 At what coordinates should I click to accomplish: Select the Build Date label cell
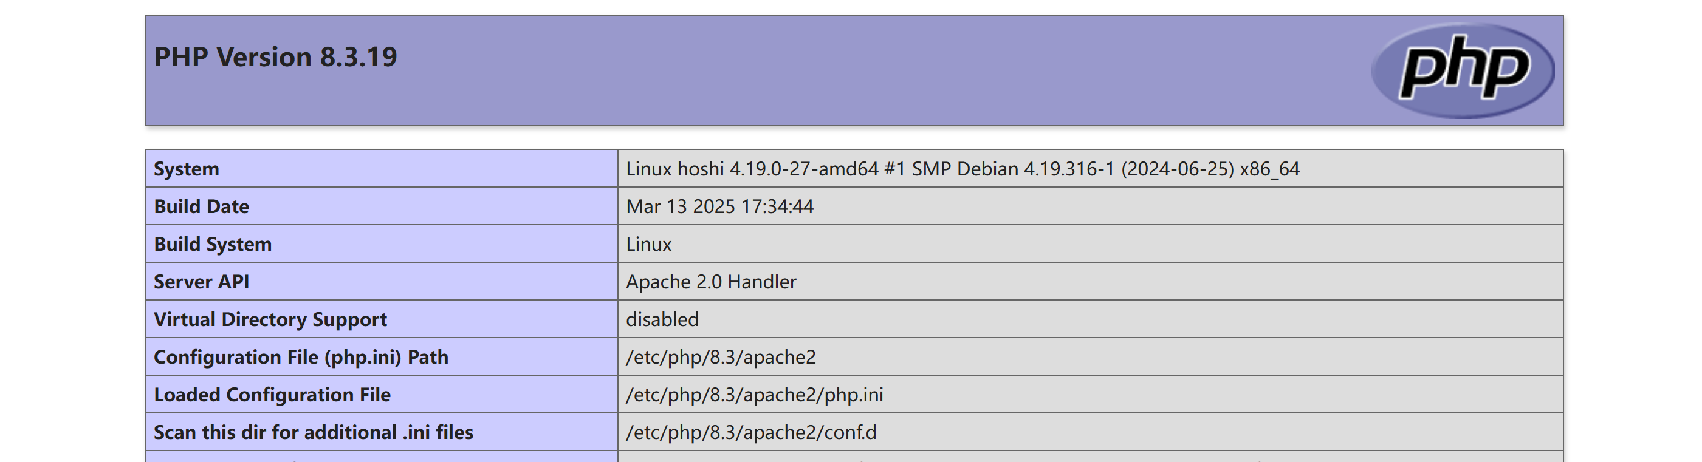tap(382, 206)
